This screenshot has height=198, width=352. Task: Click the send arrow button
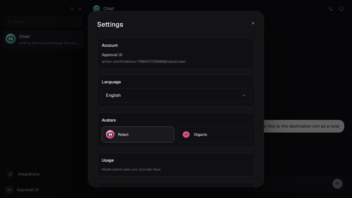point(337,184)
